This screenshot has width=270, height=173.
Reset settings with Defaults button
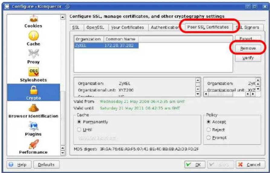click(x=46, y=165)
